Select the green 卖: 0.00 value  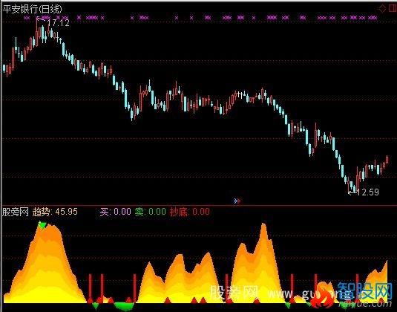[150, 212]
